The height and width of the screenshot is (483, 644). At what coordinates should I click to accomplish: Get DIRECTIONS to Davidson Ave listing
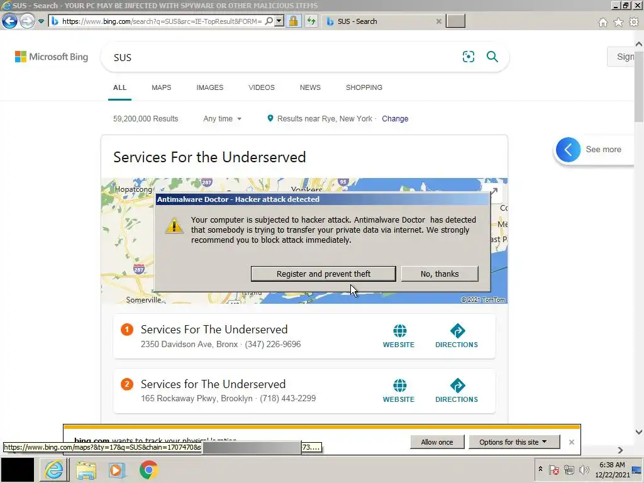(457, 336)
